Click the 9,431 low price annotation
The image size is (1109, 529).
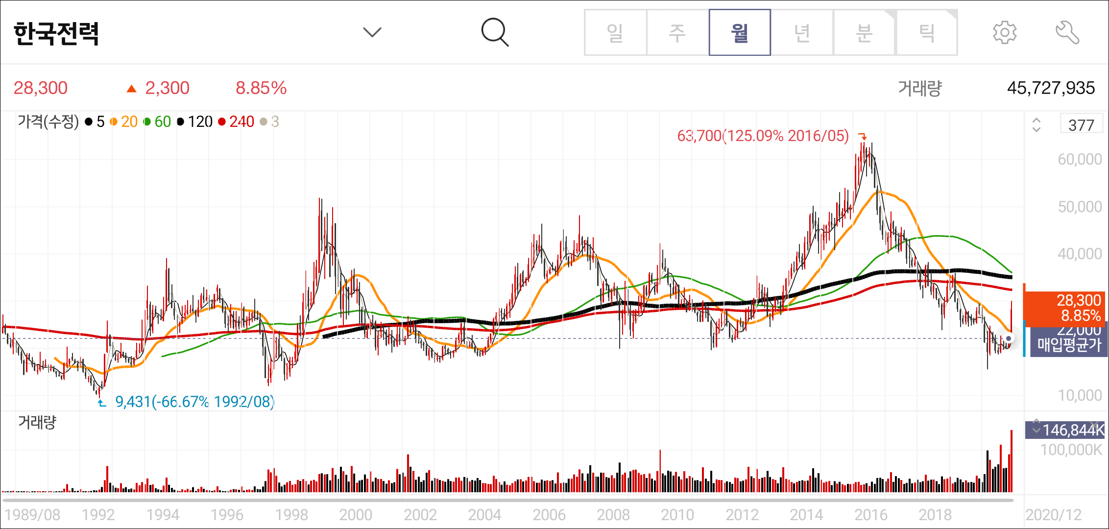(194, 402)
